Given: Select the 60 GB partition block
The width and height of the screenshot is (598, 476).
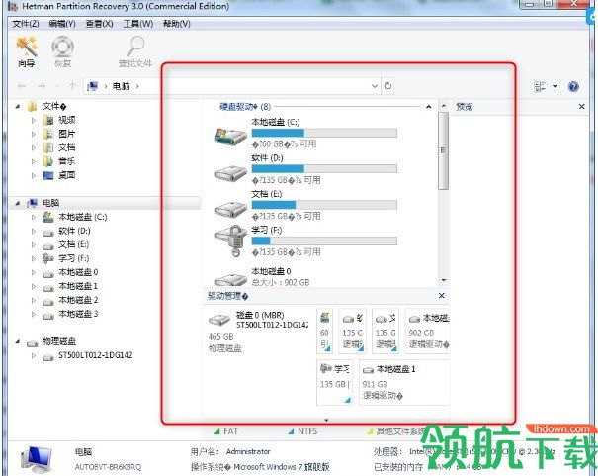Looking at the screenshot, I should click(x=324, y=331).
